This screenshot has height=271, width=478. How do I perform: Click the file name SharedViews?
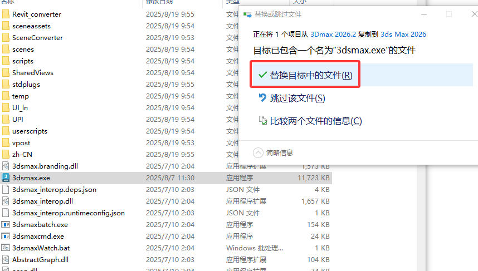tap(33, 72)
